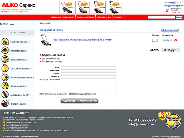This screenshot has width=184, height=138.
Task: Focus the Имя input field
Action: coord(88,67)
